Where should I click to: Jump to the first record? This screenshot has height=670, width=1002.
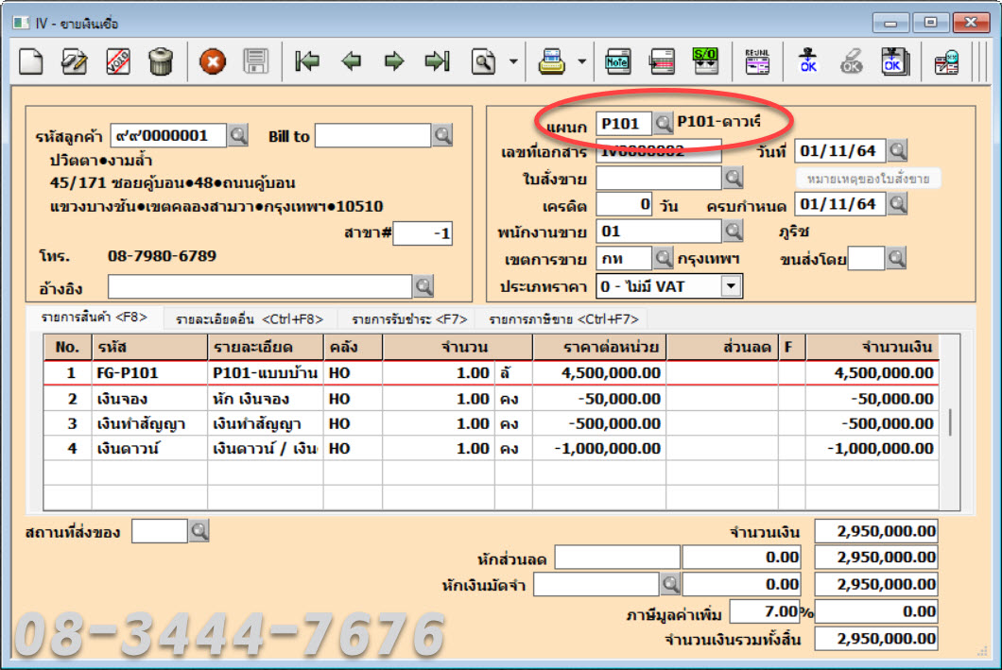click(307, 61)
